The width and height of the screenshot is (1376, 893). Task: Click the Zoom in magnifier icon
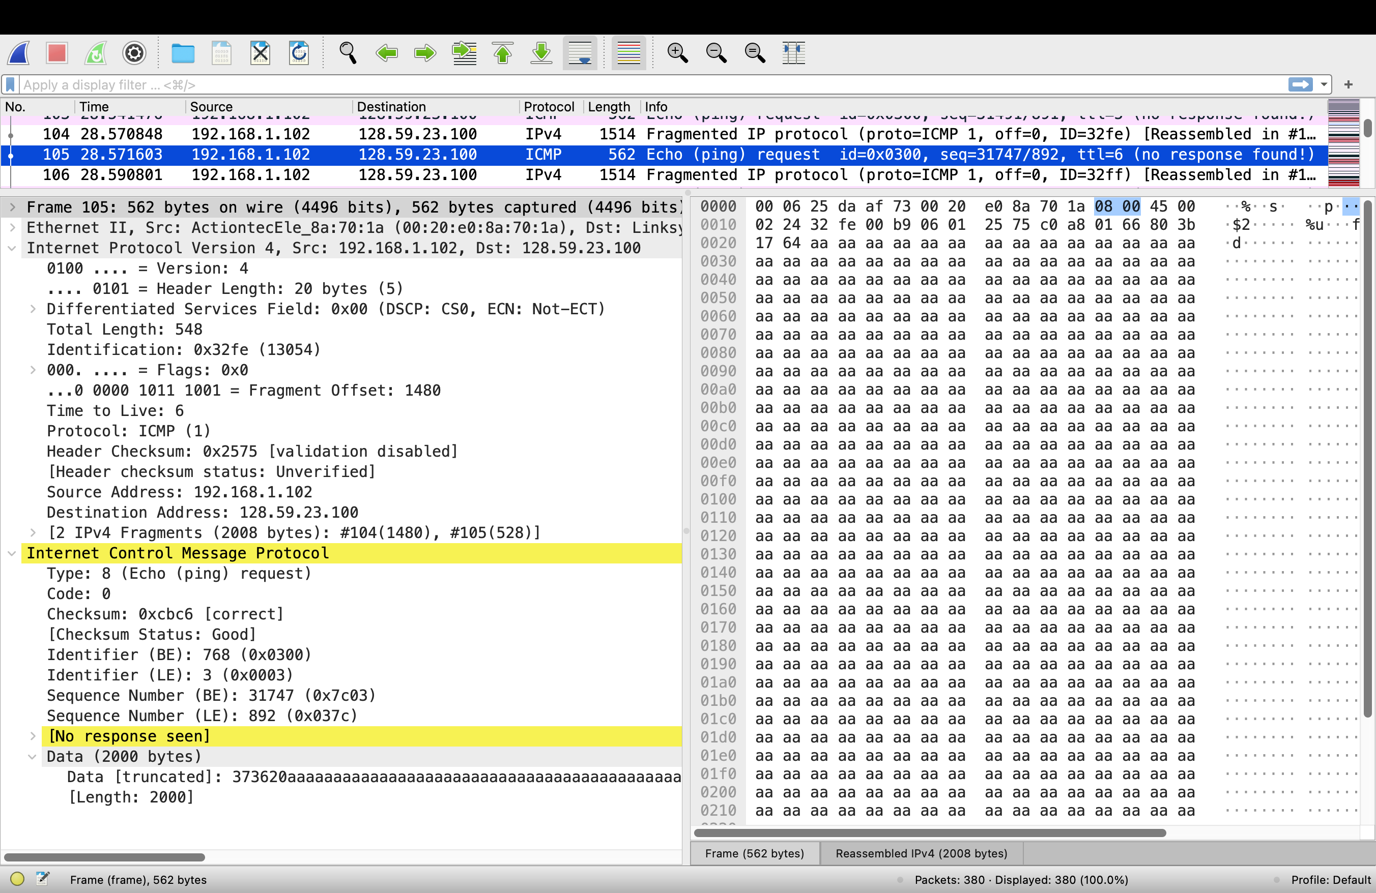(677, 53)
